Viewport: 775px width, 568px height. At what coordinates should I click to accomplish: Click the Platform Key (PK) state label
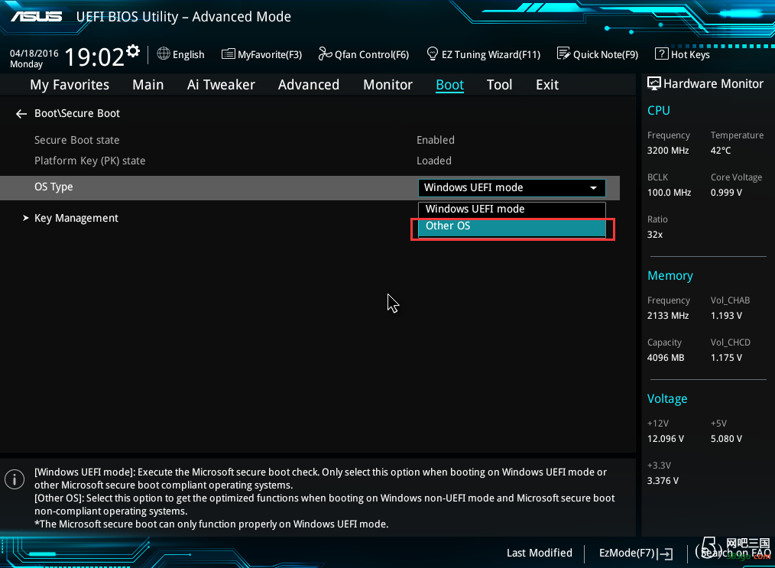[89, 161]
